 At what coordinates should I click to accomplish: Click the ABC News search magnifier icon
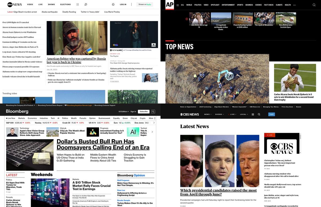86,5
